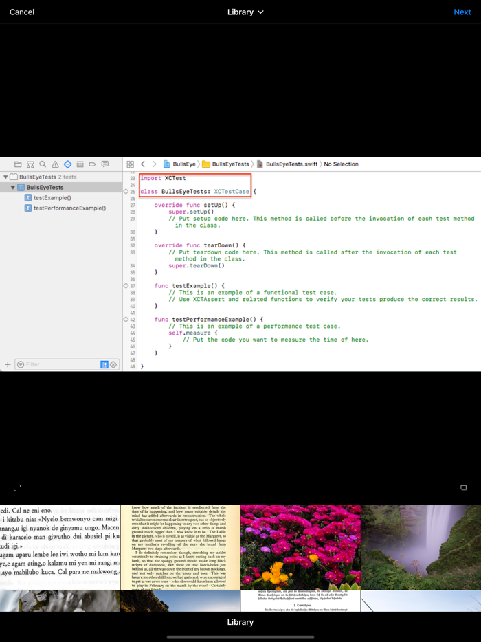This screenshot has height=642, width=481.
Task: Click 'XCTestCase' in the class declaration
Action: click(232, 191)
